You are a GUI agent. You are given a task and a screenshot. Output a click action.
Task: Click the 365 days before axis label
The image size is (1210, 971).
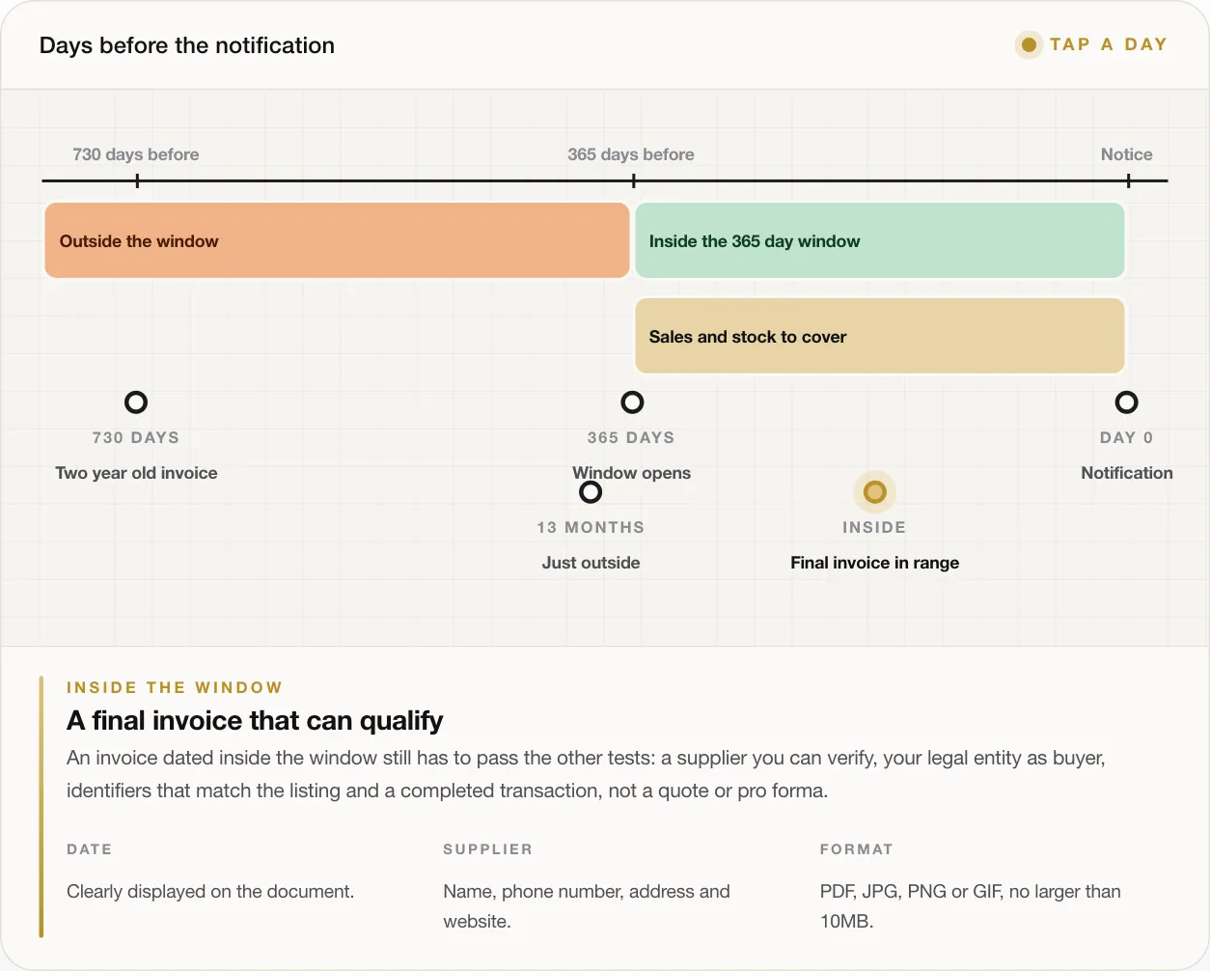click(631, 154)
